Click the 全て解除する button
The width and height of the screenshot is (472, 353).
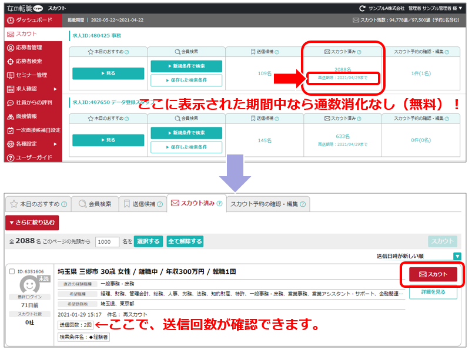[x=185, y=241]
